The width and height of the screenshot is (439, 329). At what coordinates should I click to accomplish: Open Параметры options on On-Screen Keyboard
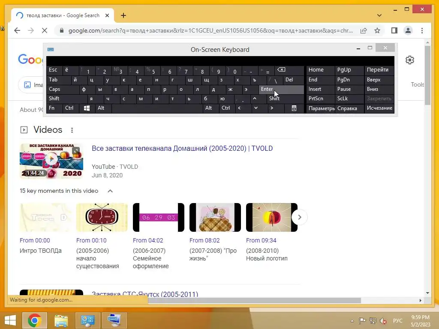pos(320,108)
